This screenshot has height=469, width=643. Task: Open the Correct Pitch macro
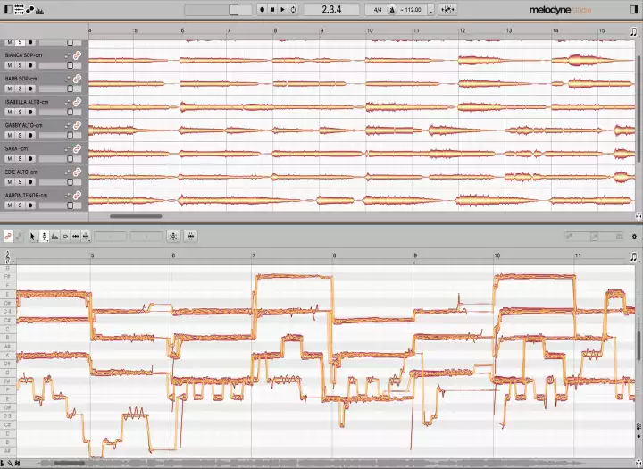tap(173, 237)
